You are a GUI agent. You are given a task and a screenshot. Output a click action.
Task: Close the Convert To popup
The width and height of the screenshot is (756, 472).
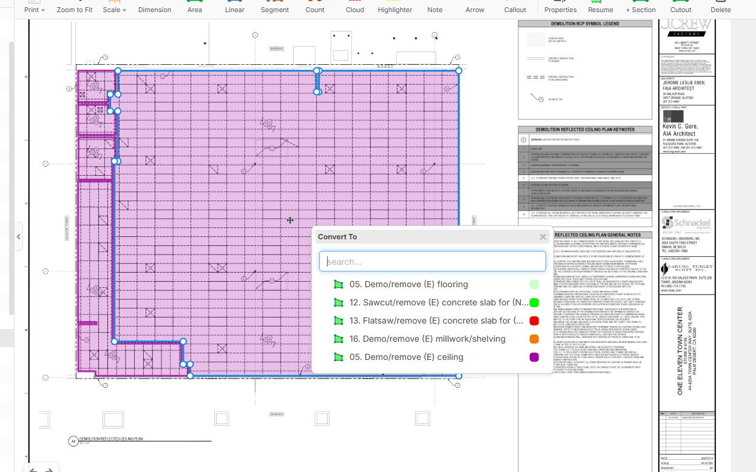click(x=543, y=237)
